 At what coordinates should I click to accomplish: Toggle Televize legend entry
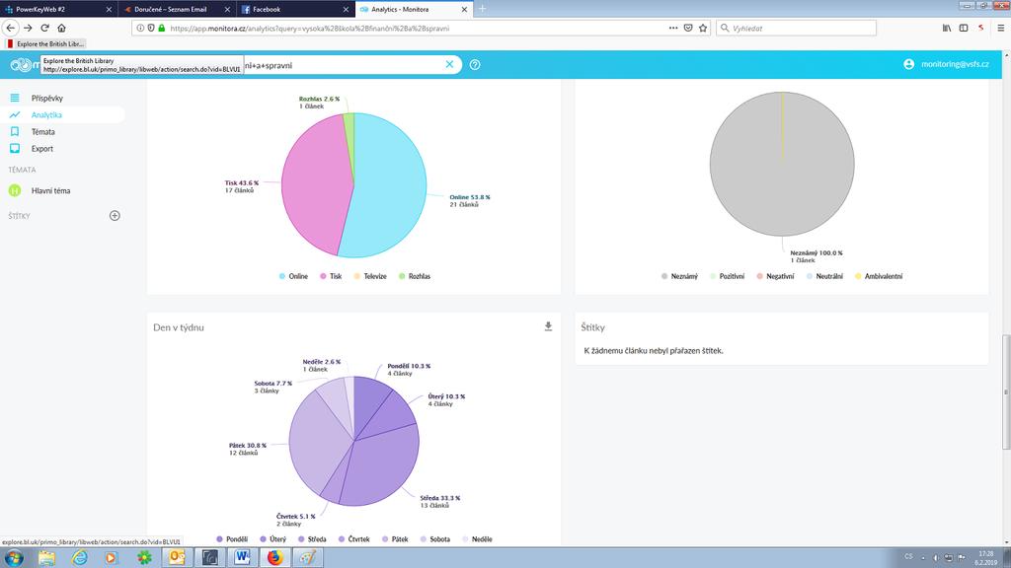[x=370, y=276]
